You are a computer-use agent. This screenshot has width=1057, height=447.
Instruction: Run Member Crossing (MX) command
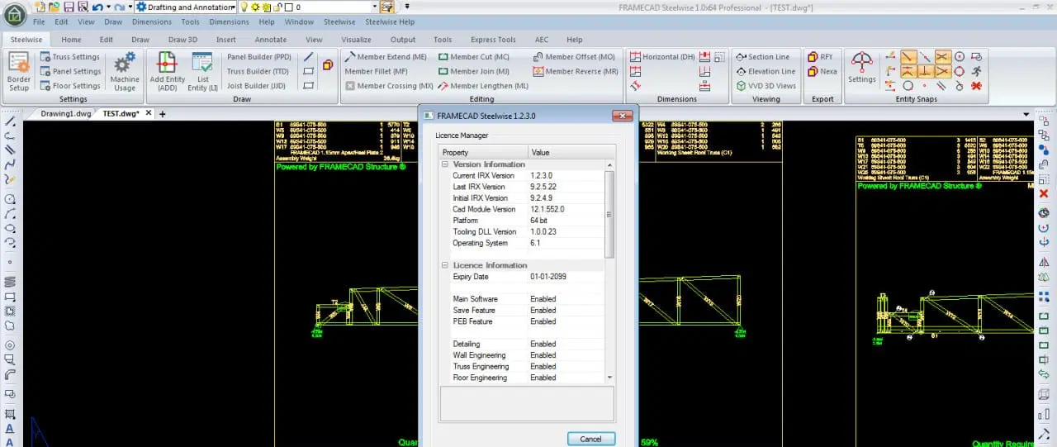pyautogui.click(x=389, y=85)
